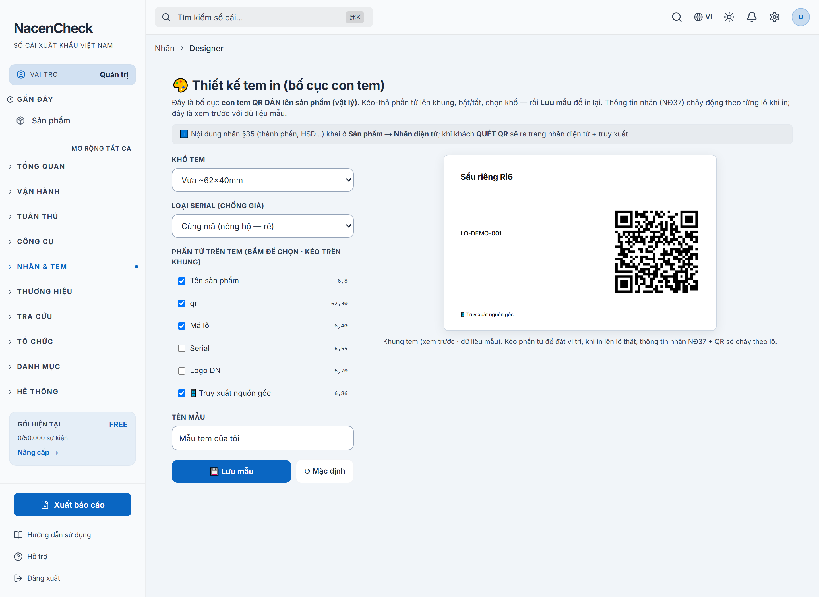Go to Nhãn breadcrumb
The height and width of the screenshot is (597, 819).
(x=164, y=48)
